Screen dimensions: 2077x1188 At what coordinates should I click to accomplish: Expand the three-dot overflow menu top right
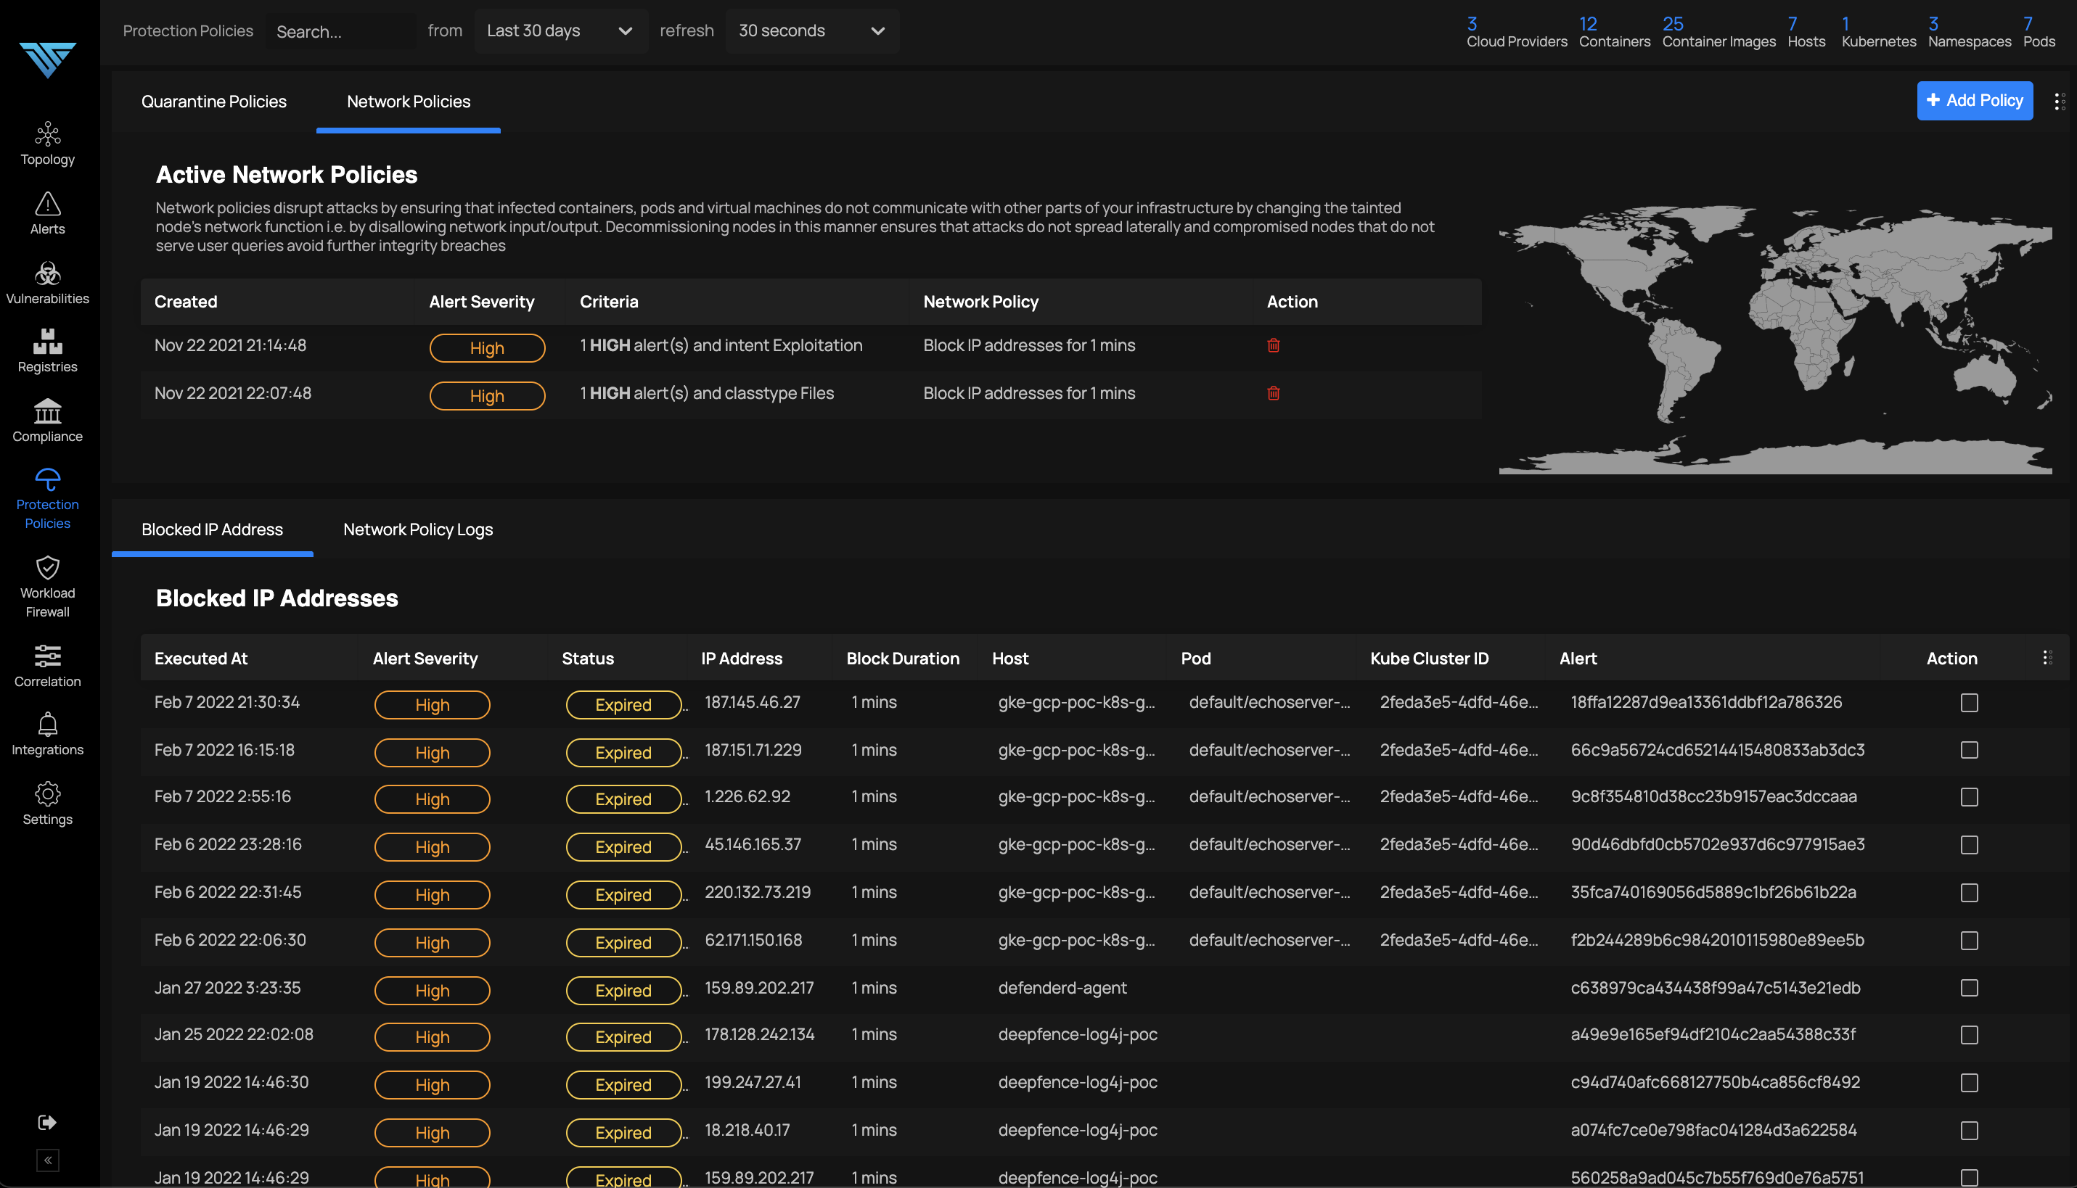click(2057, 100)
